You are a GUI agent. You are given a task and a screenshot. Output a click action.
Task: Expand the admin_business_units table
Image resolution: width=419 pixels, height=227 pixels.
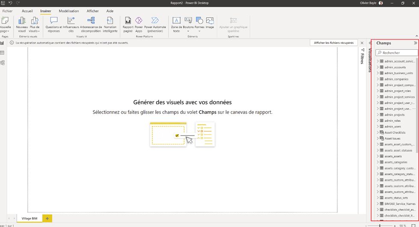(378, 73)
